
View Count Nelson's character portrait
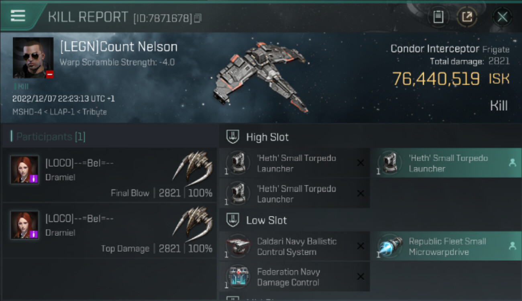[33, 57]
